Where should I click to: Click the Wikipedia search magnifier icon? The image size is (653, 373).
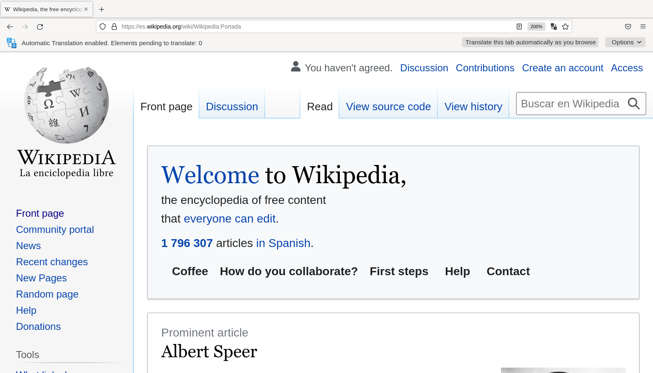pyautogui.click(x=633, y=104)
